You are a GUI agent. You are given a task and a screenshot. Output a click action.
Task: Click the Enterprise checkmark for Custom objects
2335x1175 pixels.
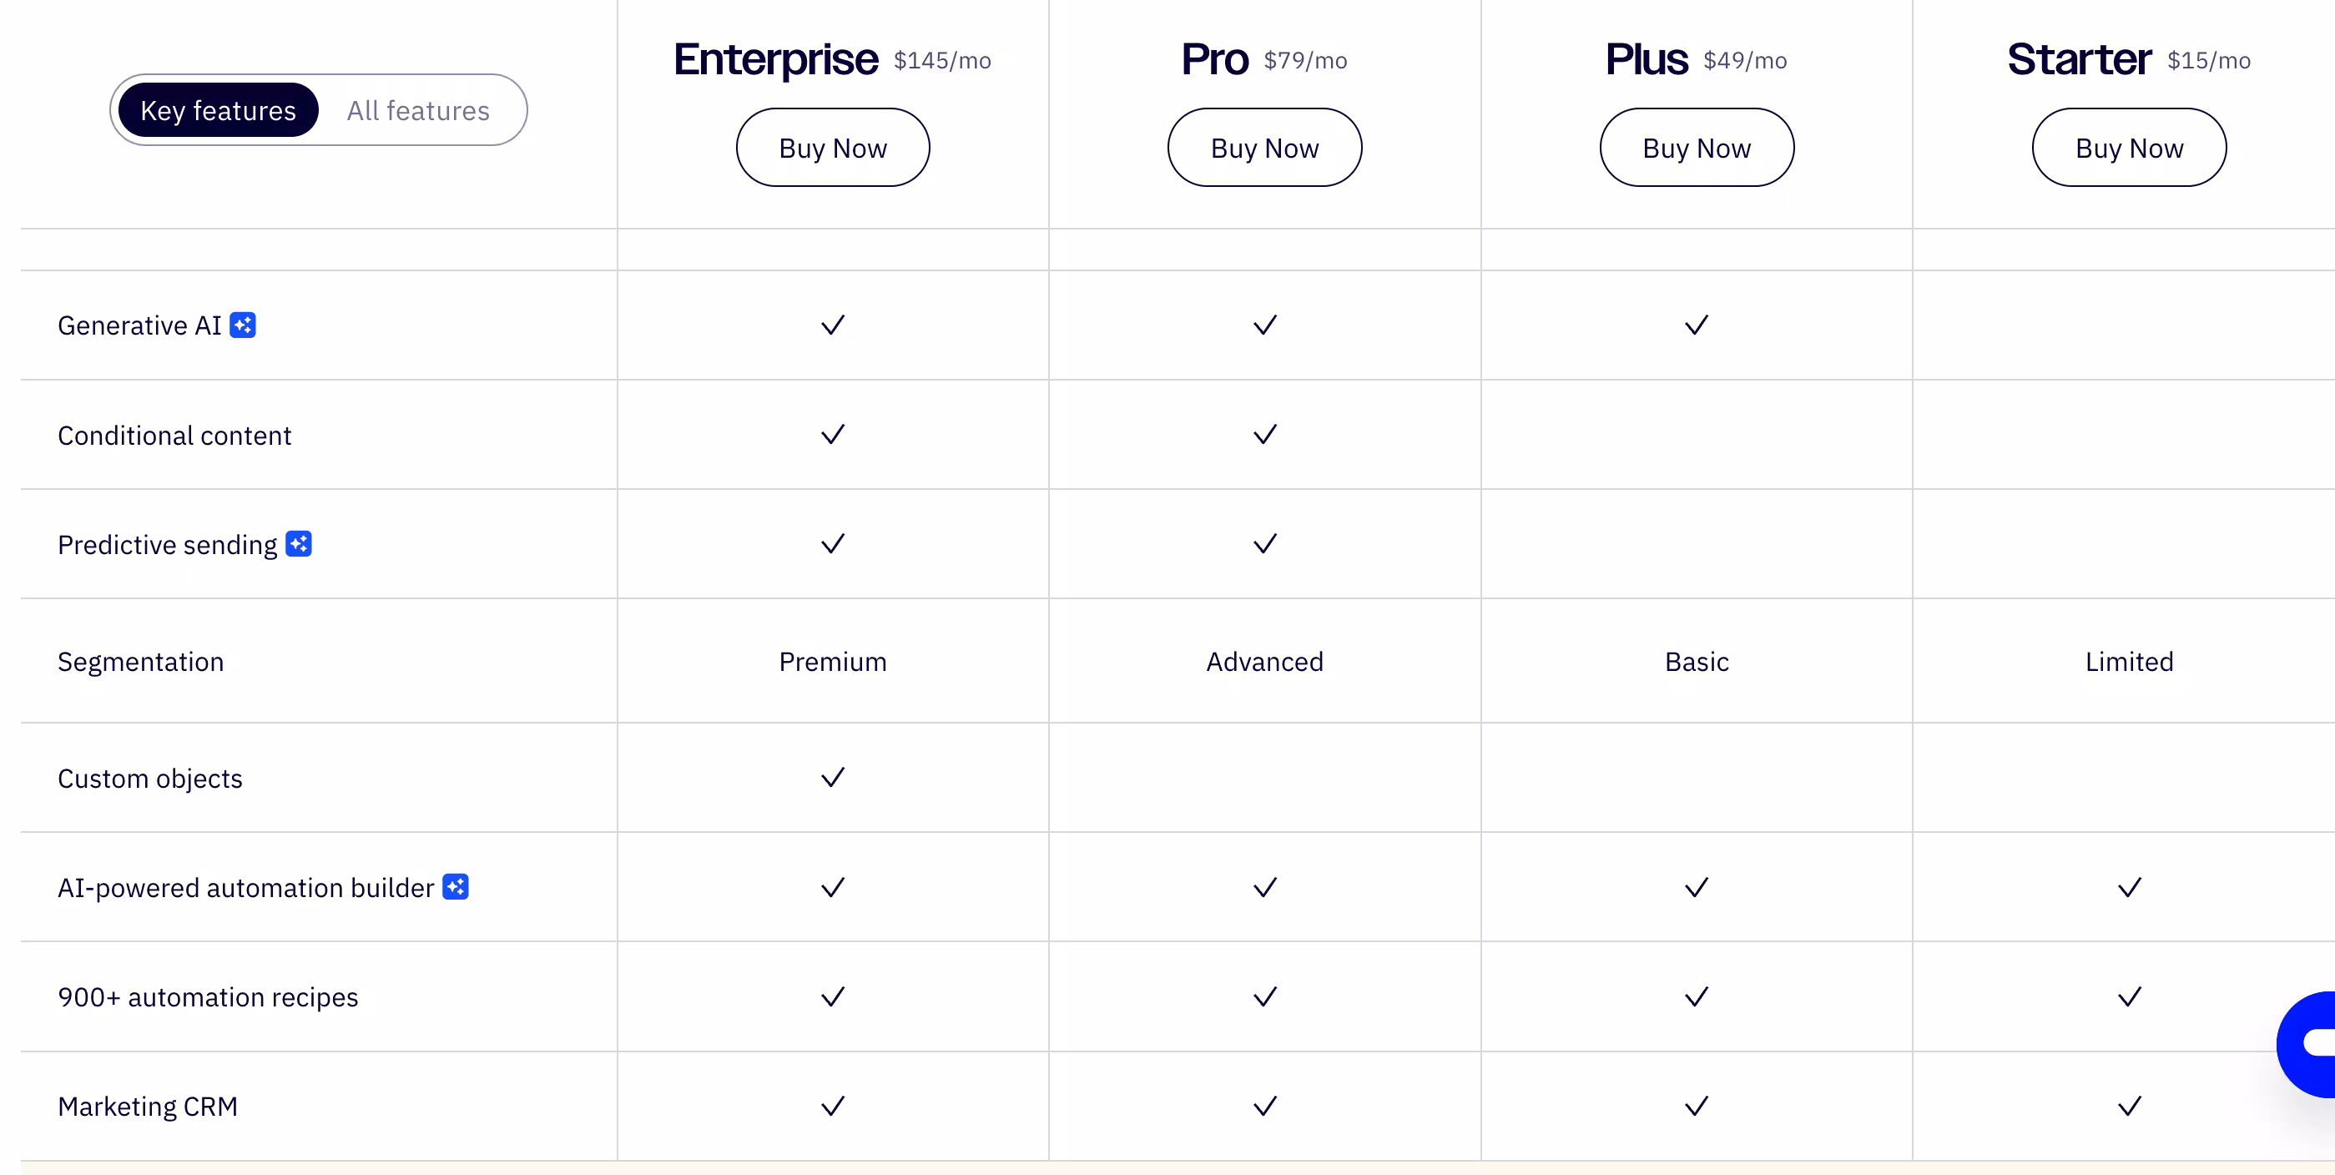click(x=832, y=777)
